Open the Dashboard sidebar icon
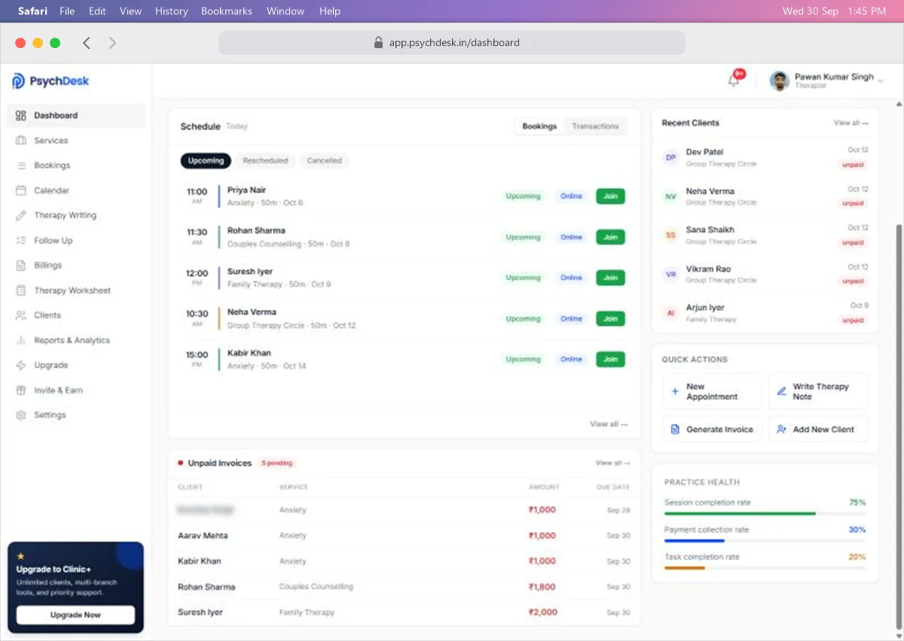The width and height of the screenshot is (904, 641). click(x=21, y=115)
